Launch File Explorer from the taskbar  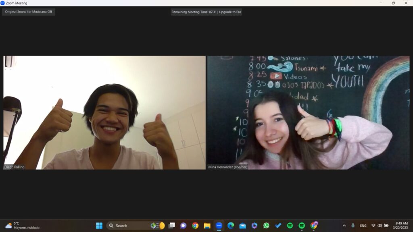pos(207,226)
